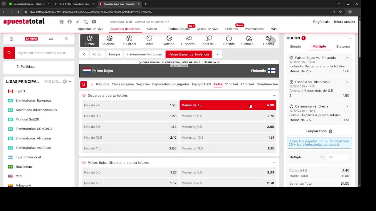Favorite the Disparos a puerta totales market

pyautogui.click(x=84, y=96)
